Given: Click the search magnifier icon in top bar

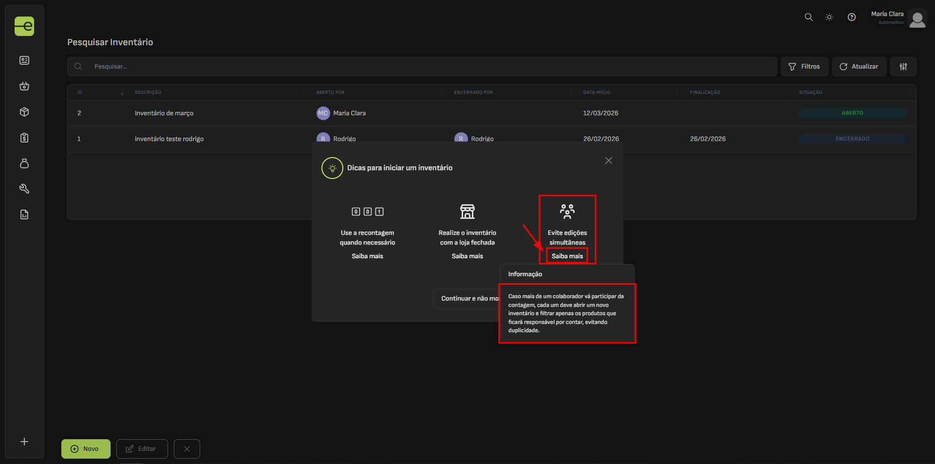Looking at the screenshot, I should coord(808,17).
